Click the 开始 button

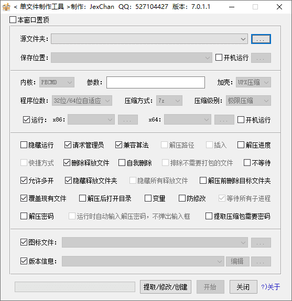(x=210, y=287)
